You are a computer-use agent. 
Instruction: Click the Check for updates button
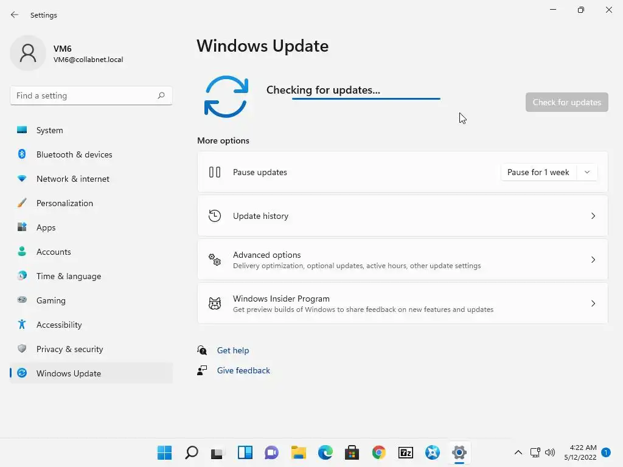click(x=566, y=102)
